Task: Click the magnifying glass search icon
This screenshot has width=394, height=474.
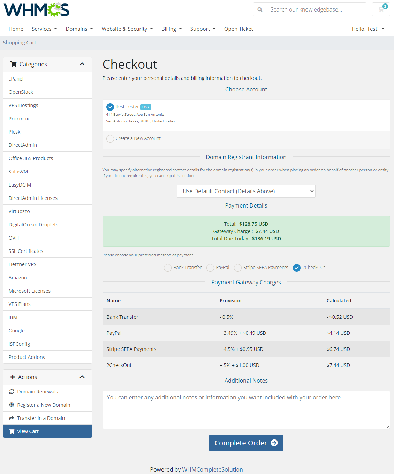Action: [260, 9]
